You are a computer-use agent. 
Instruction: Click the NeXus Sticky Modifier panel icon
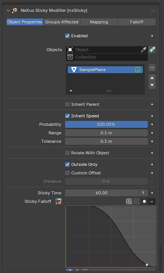[15, 10]
